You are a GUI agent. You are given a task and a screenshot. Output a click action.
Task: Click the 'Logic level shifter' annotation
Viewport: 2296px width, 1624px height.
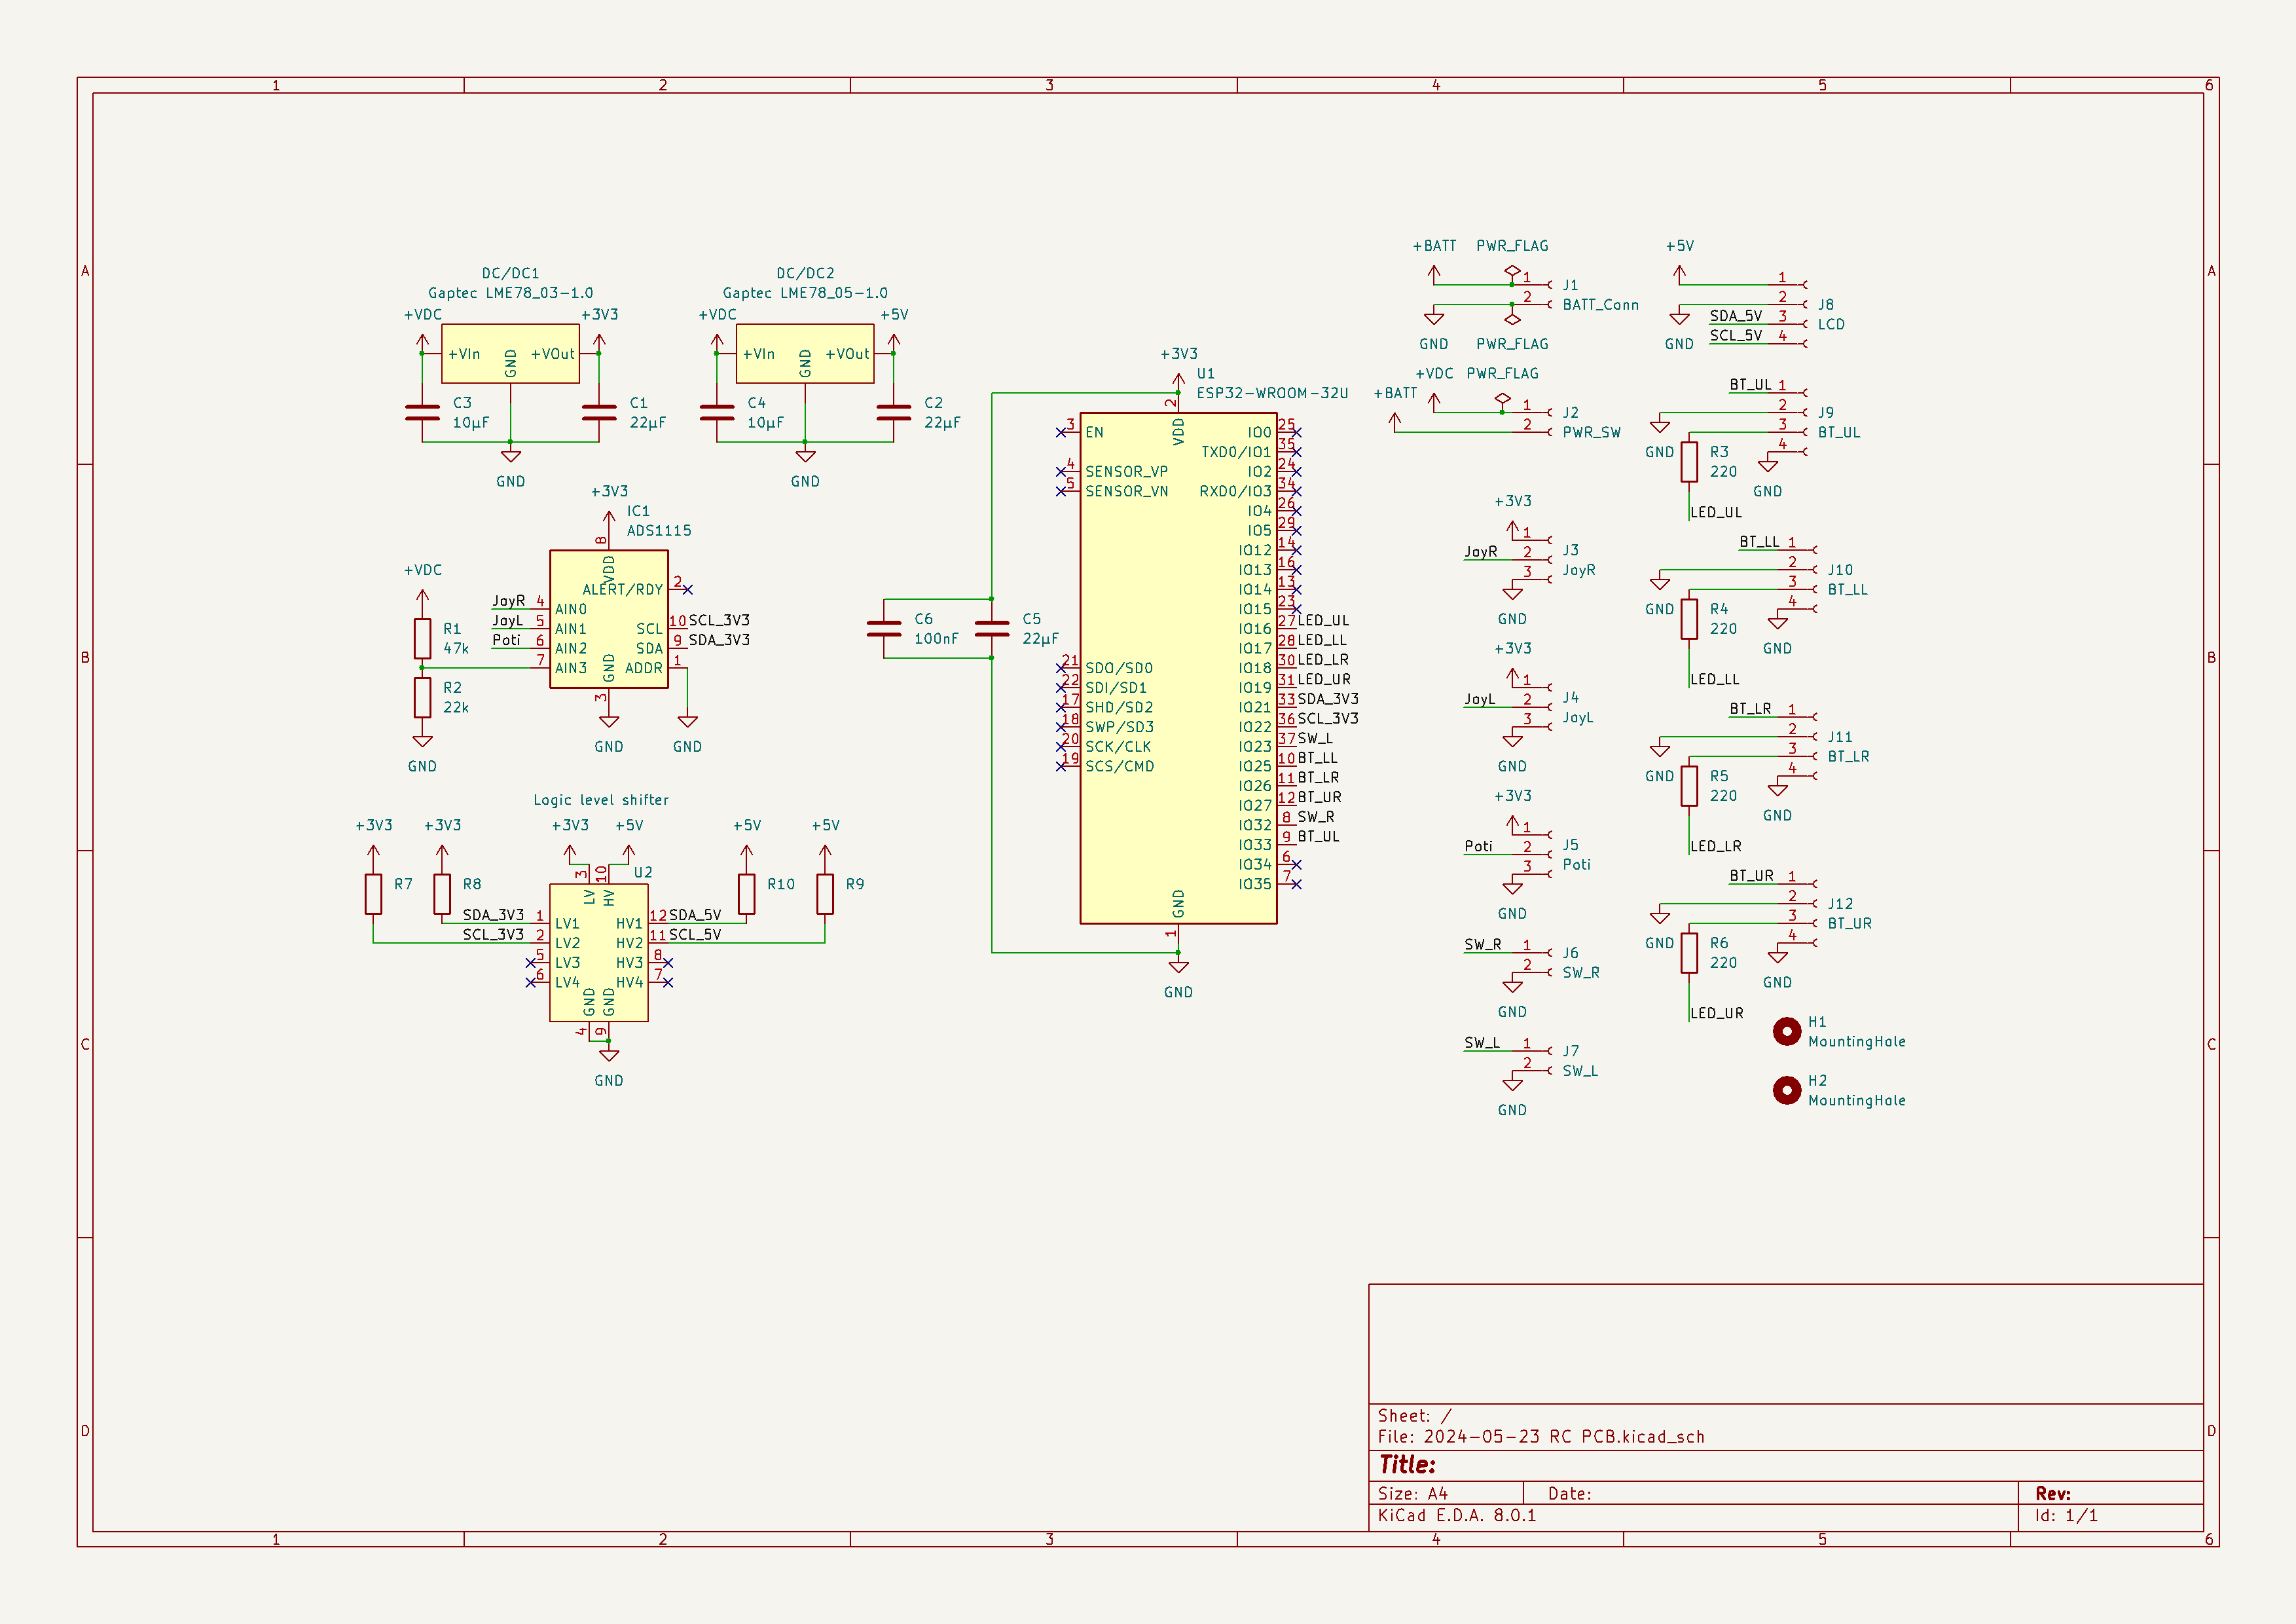tap(601, 800)
